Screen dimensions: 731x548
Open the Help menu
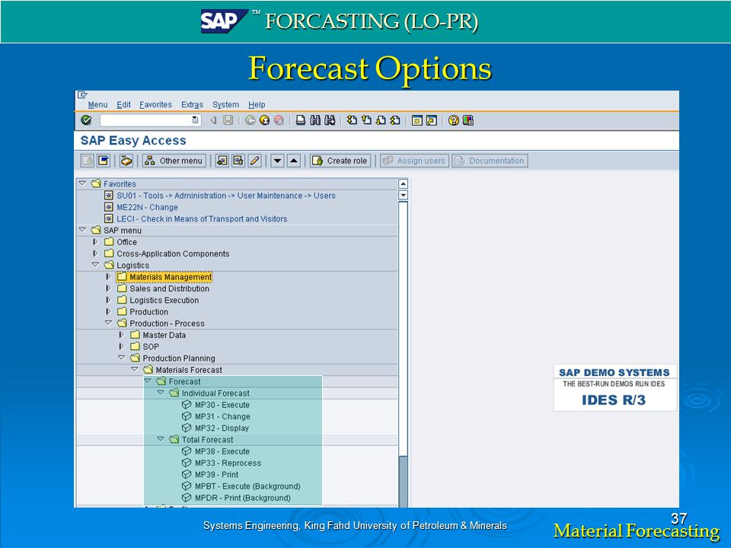tap(257, 105)
